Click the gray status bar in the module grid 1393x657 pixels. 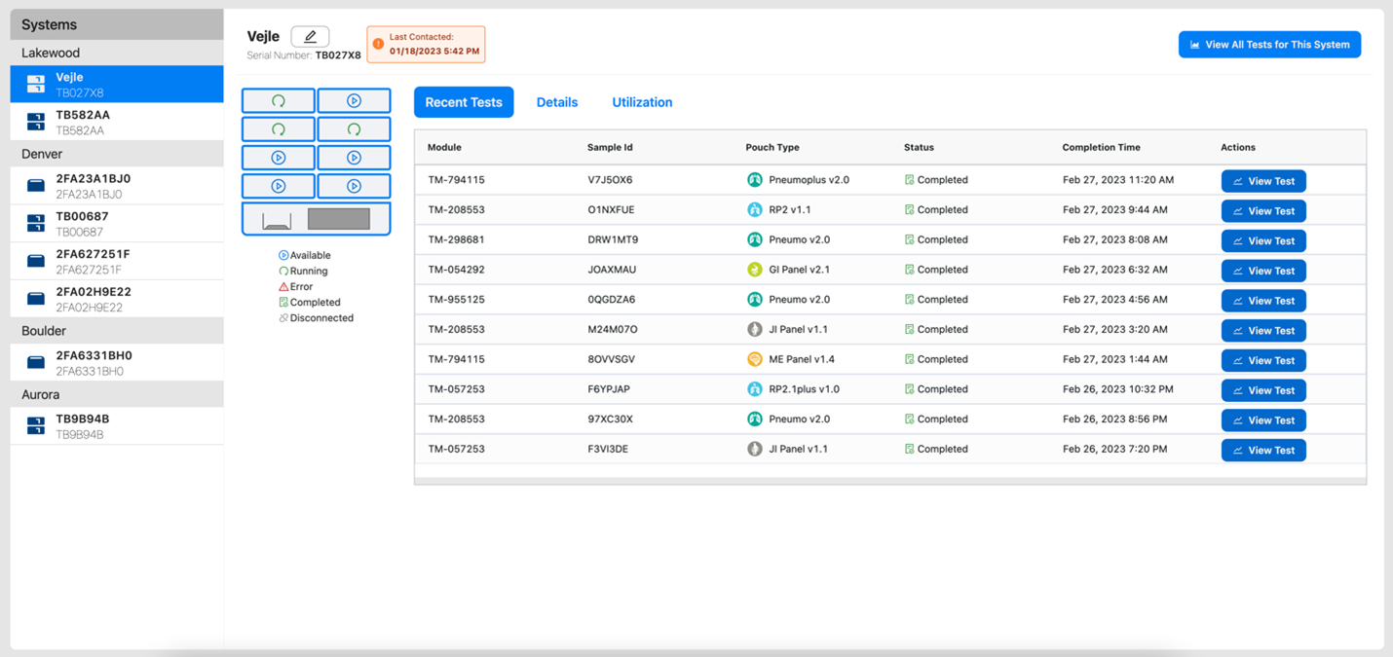click(339, 218)
